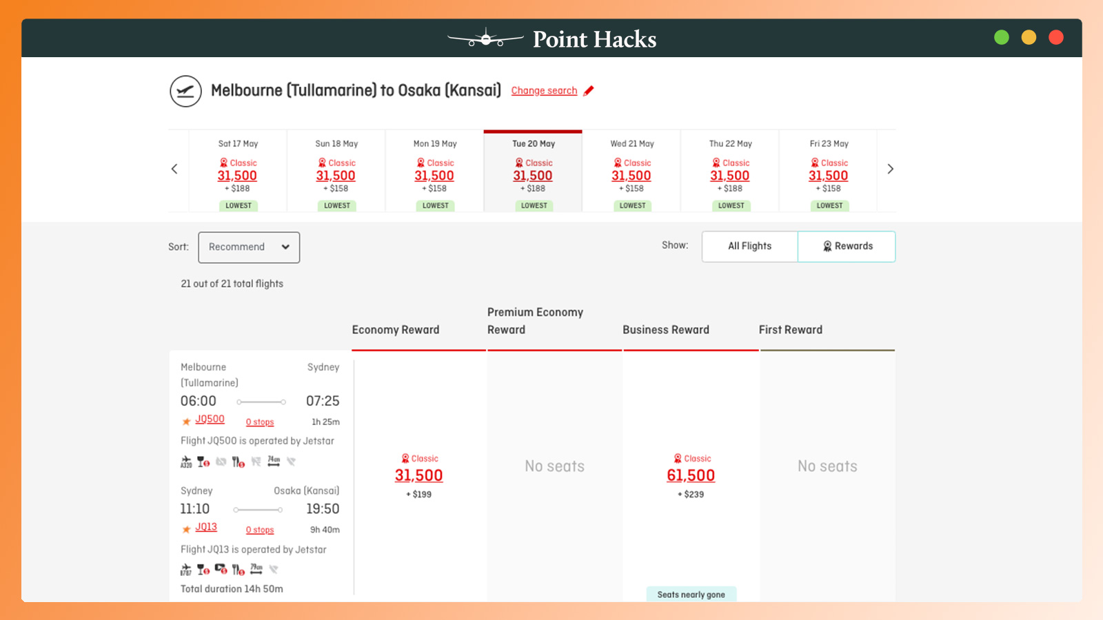This screenshot has width=1103, height=620.
Task: Click the departing plane circle icon beside the route title
Action: tap(185, 91)
